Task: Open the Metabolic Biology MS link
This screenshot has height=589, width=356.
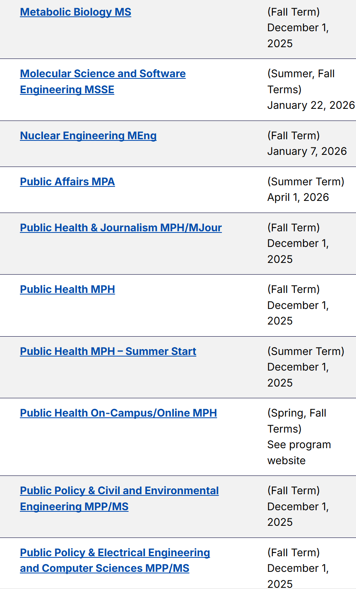Action: tap(76, 12)
